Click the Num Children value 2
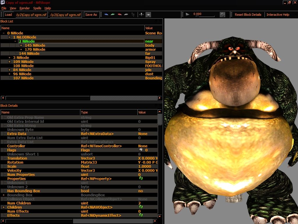298x224 pixels. coord(139,203)
